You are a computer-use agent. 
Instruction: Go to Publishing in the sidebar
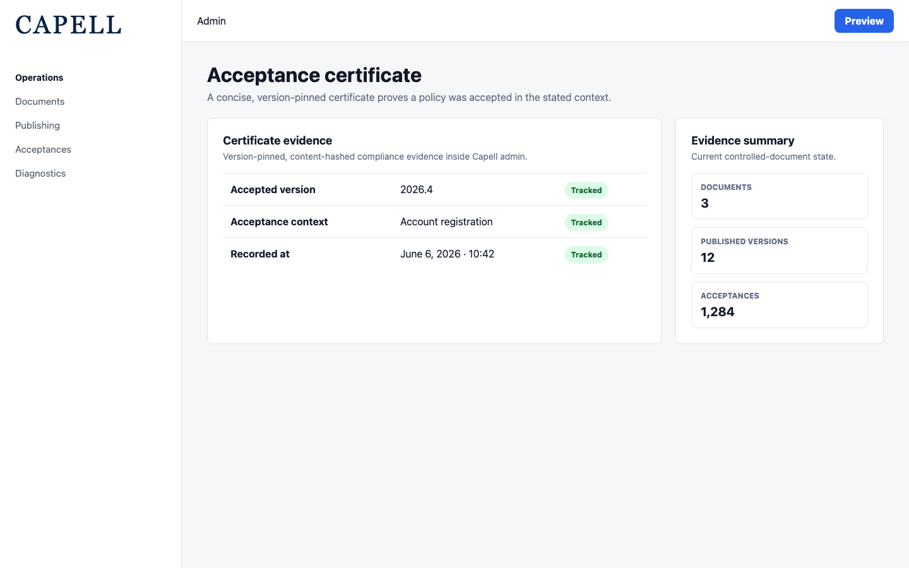click(37, 126)
